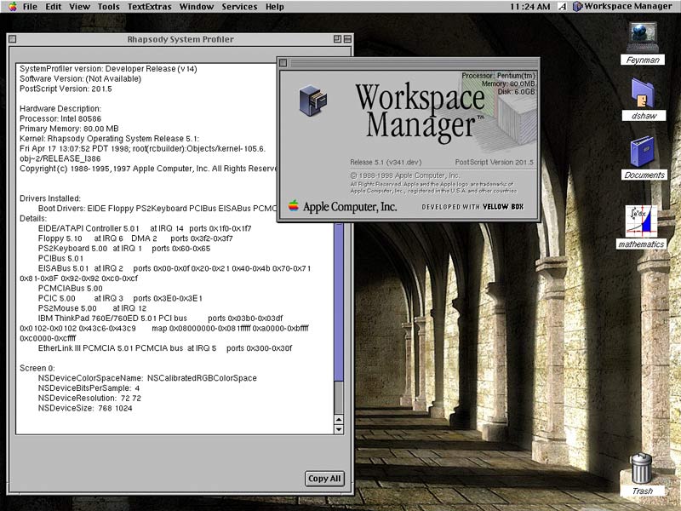Image resolution: width=681 pixels, height=511 pixels.
Task: Expand the Services menu
Action: 239,6
